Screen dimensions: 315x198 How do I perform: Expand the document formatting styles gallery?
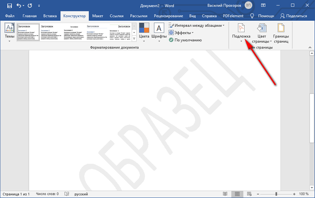[x=134, y=40]
